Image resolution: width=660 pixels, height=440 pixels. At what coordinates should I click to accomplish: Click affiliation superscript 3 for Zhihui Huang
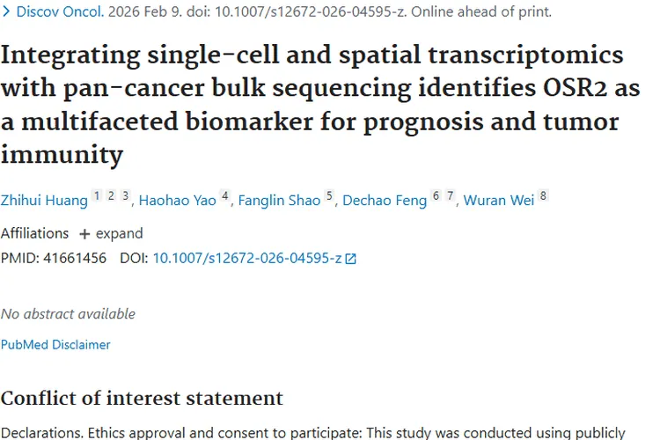pyautogui.click(x=126, y=196)
